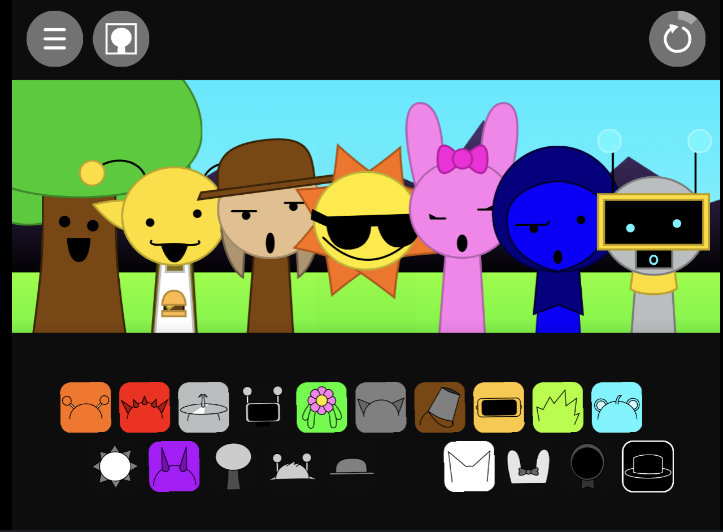Pick the brown bucket sound icon
Screen dimensions: 723x532
pos(440,407)
